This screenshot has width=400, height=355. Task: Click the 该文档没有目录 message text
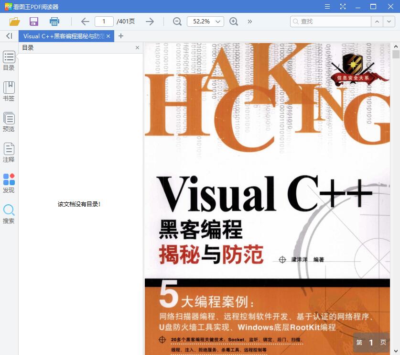[79, 204]
